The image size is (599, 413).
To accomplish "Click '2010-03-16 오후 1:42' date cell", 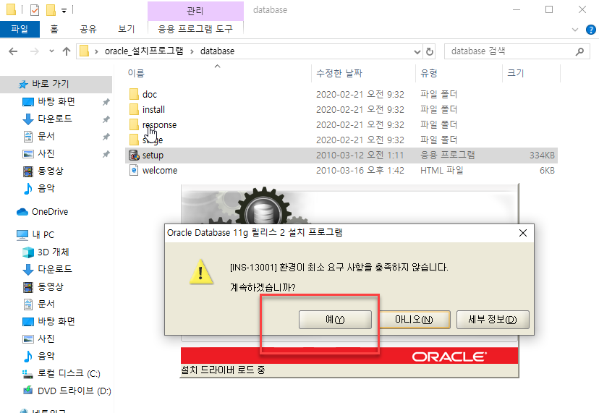I will click(x=360, y=171).
